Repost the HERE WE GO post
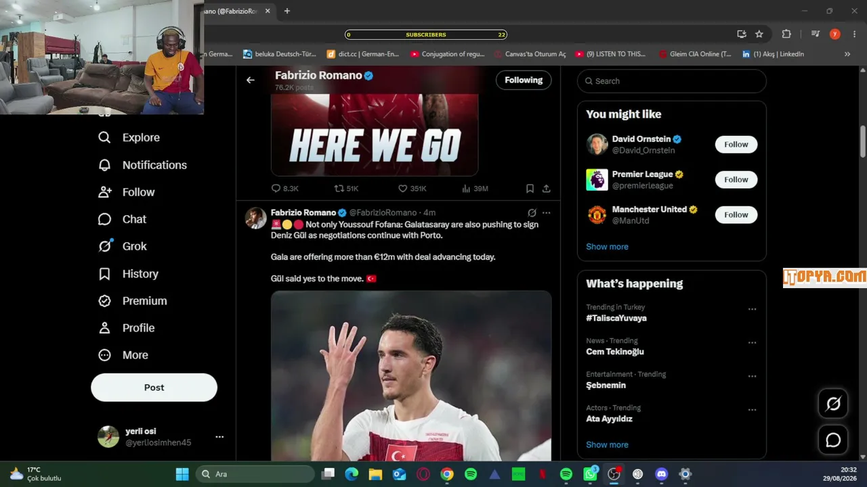 click(346, 189)
